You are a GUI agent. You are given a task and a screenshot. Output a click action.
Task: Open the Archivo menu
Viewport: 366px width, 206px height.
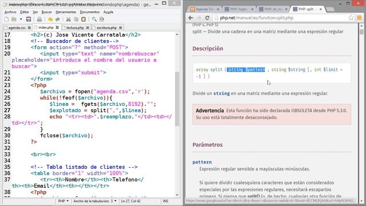10,12
